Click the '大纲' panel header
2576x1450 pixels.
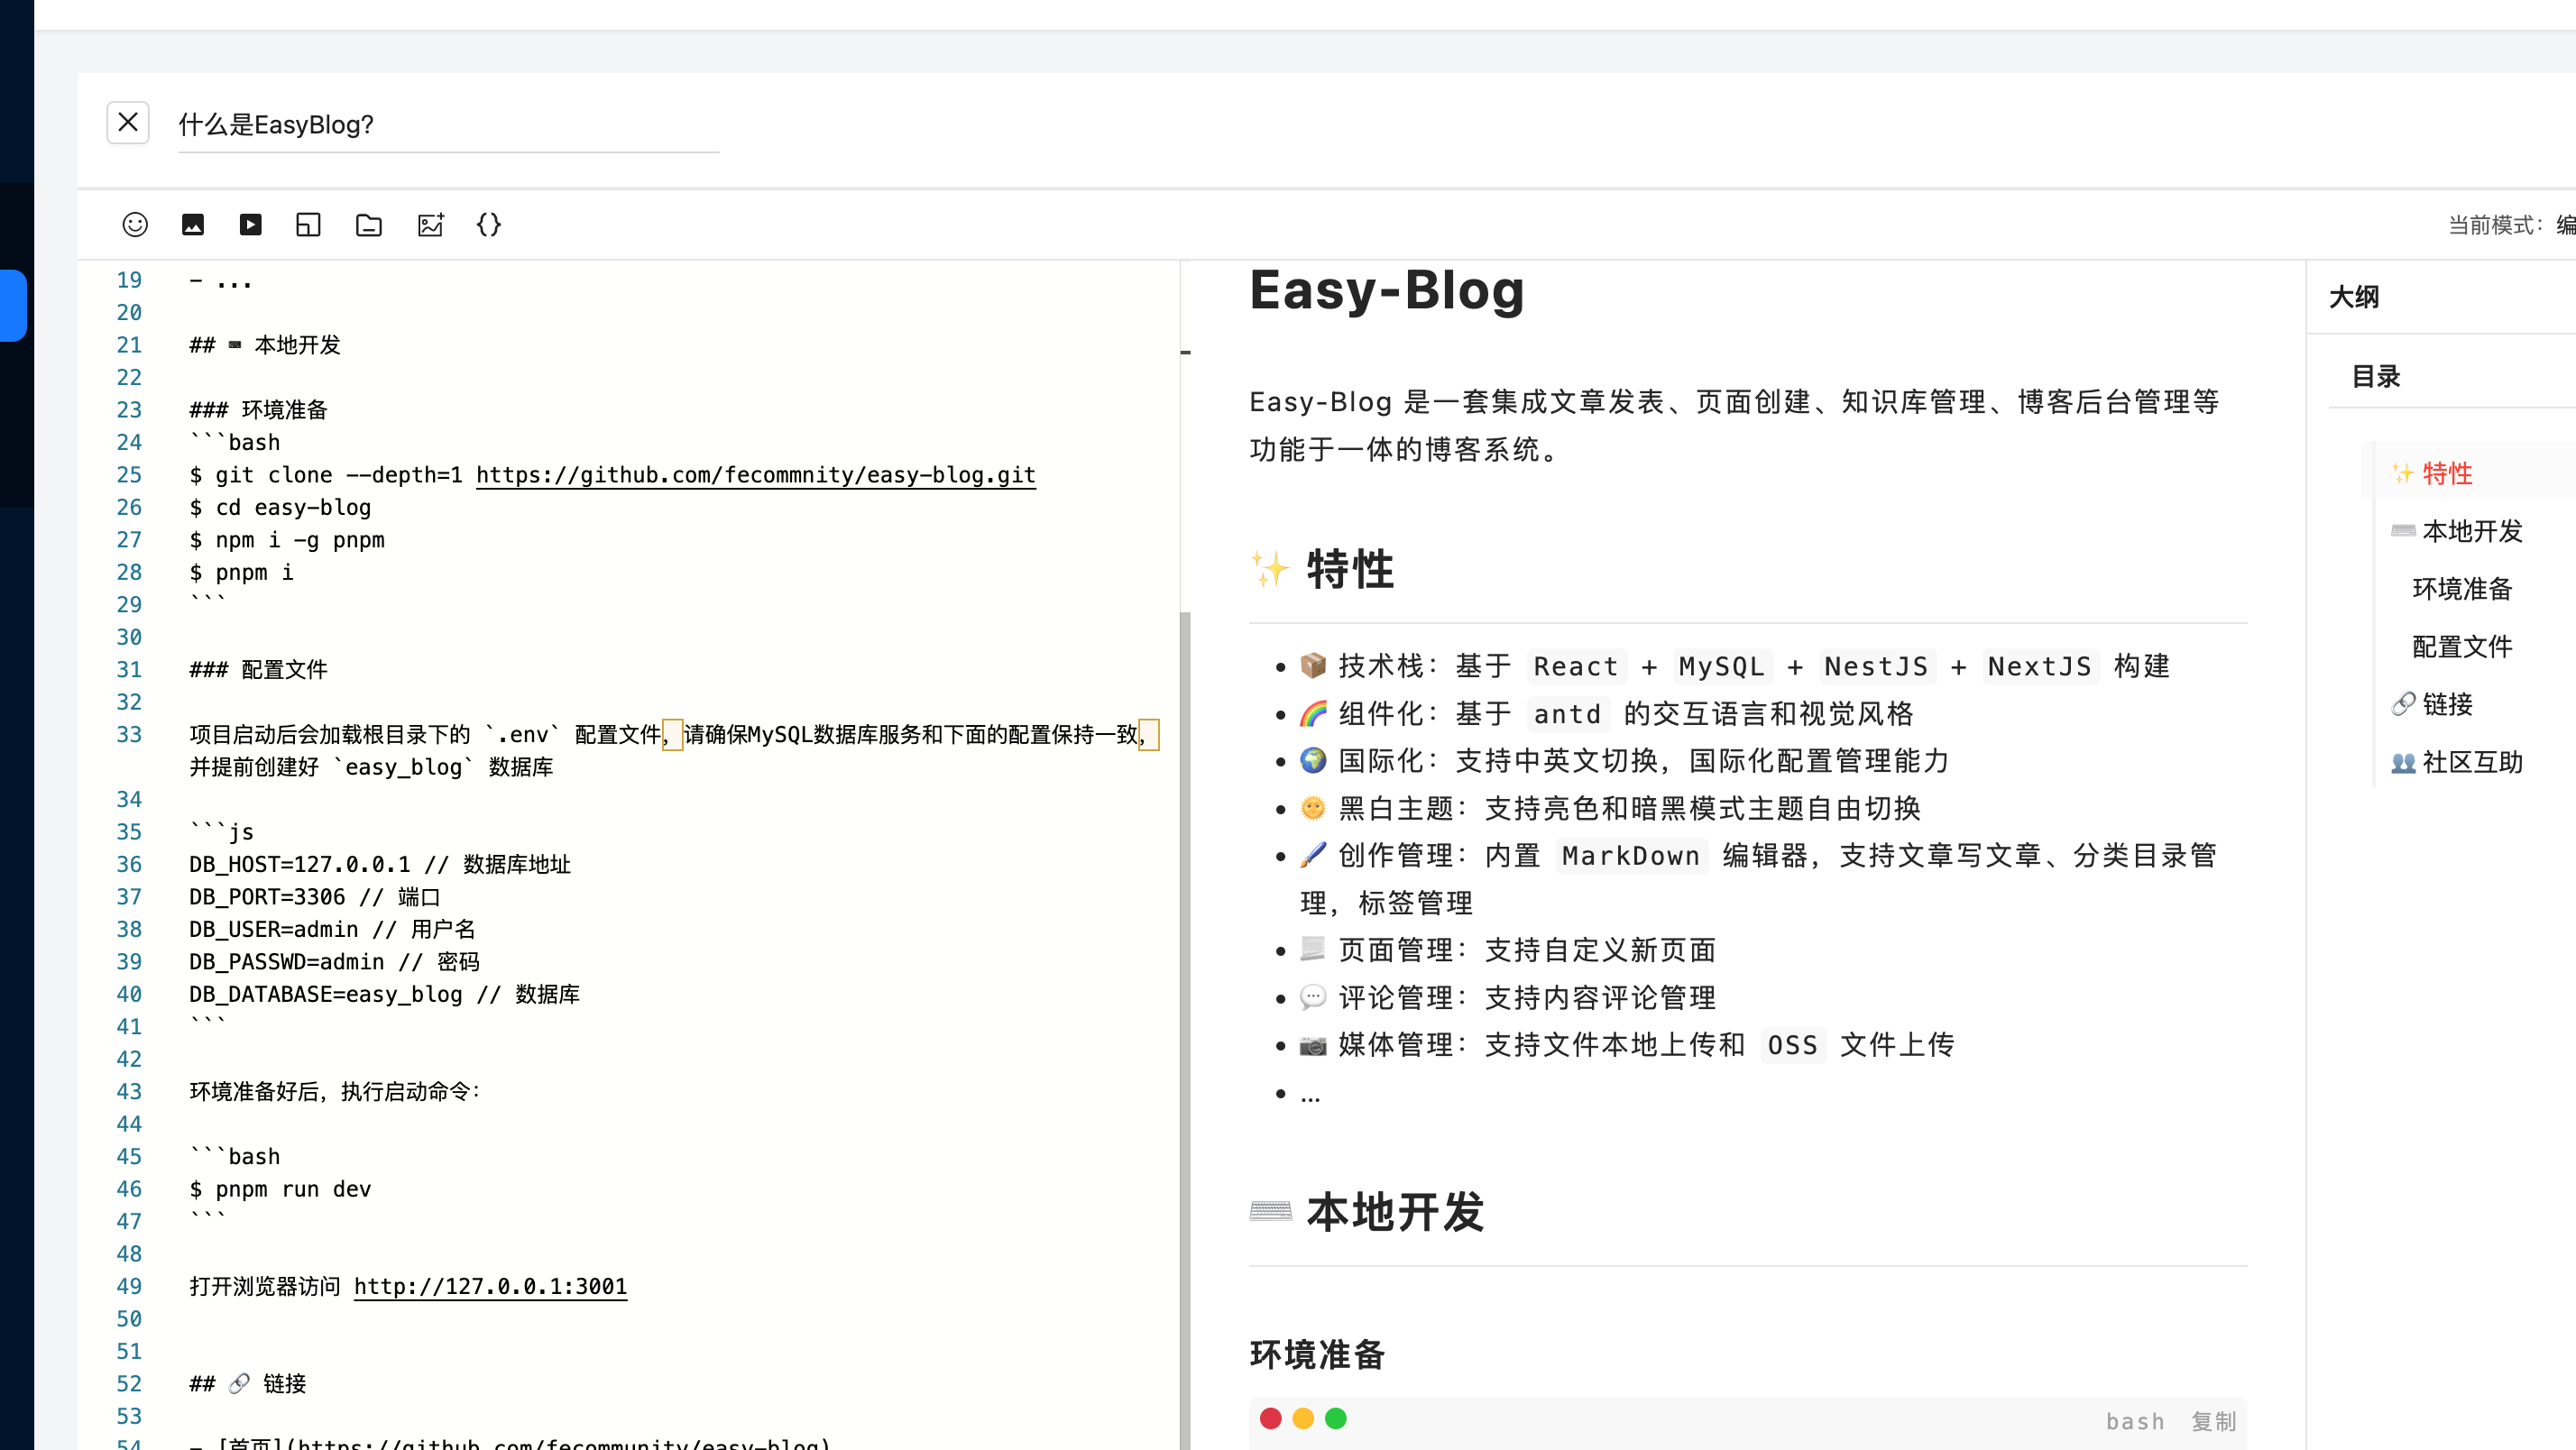[2354, 297]
